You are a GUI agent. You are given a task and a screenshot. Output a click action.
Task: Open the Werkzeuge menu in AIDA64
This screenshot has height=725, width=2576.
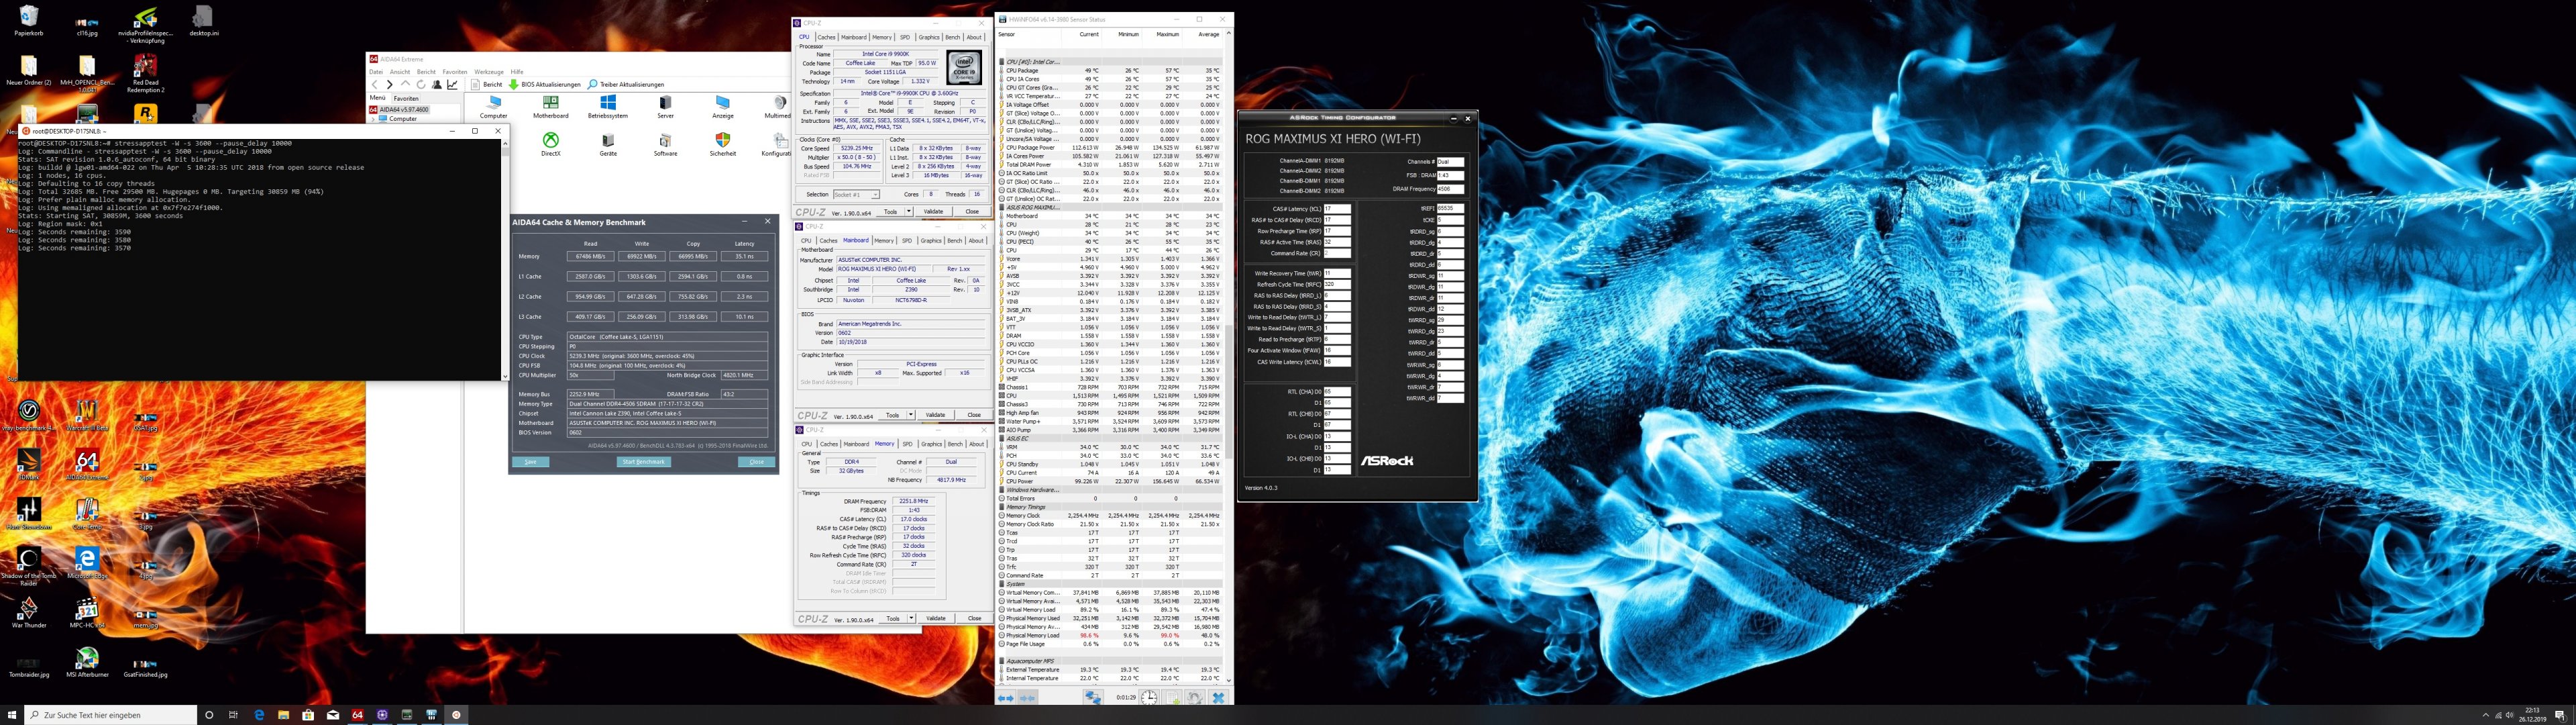pos(489,72)
